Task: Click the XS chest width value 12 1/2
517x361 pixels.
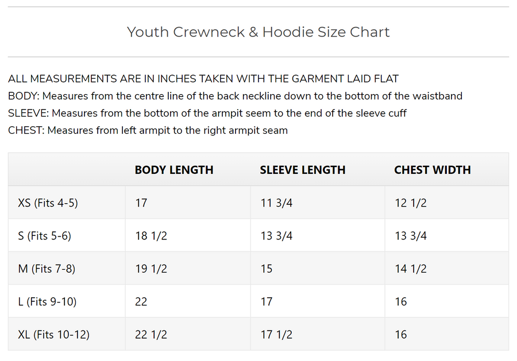Action: 411,203
